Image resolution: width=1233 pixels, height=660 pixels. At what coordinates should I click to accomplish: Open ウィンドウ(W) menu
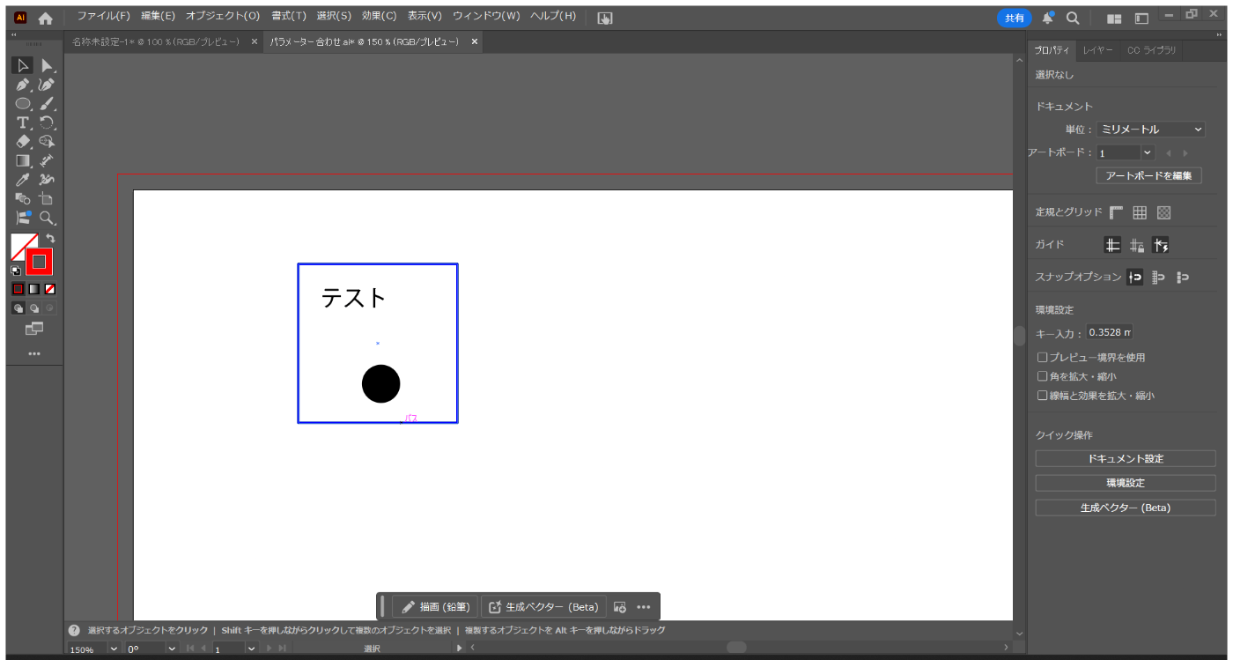click(486, 17)
